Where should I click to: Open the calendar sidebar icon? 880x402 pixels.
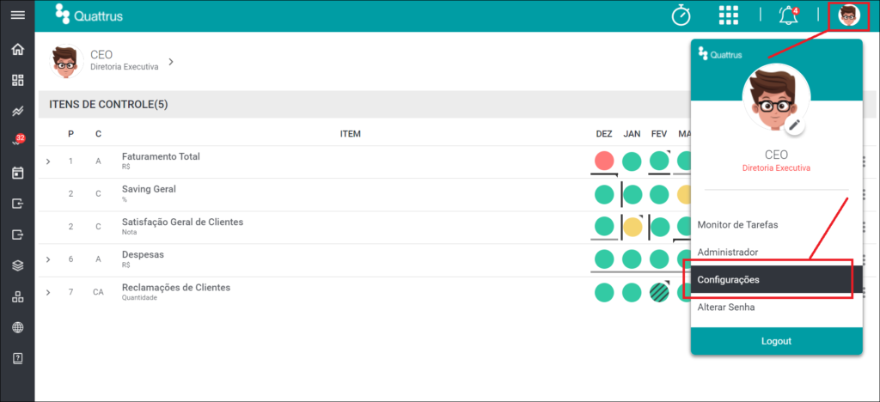point(17,173)
